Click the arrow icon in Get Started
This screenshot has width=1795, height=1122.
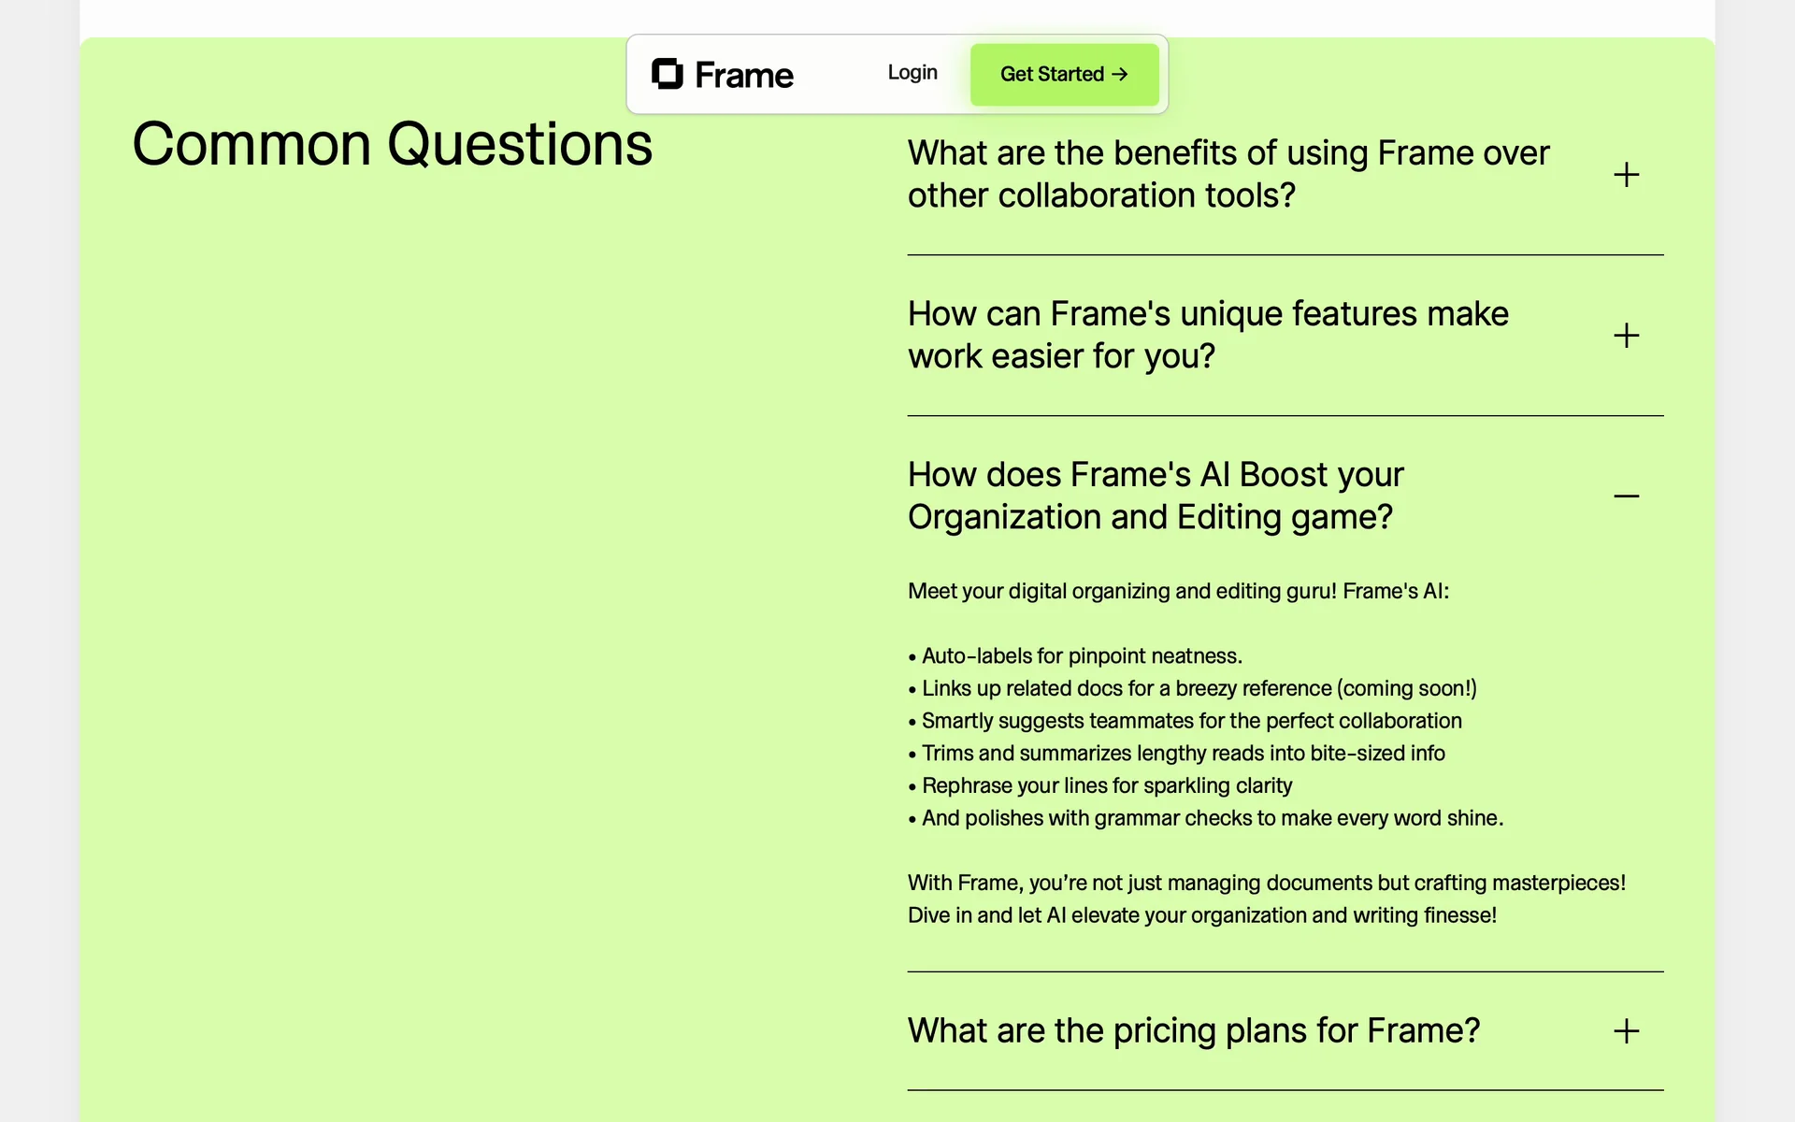click(x=1120, y=75)
